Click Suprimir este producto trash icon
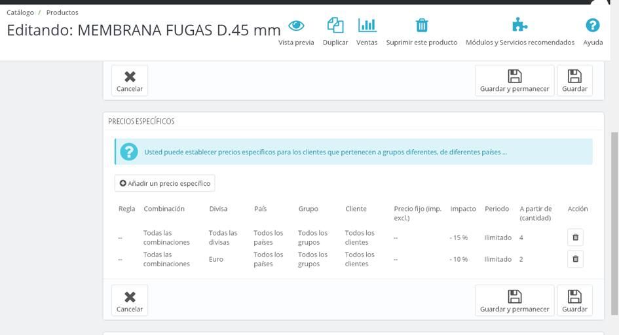This screenshot has height=335, width=619. [x=422, y=26]
